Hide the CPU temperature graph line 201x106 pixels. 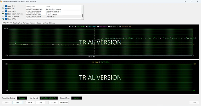[70, 27]
